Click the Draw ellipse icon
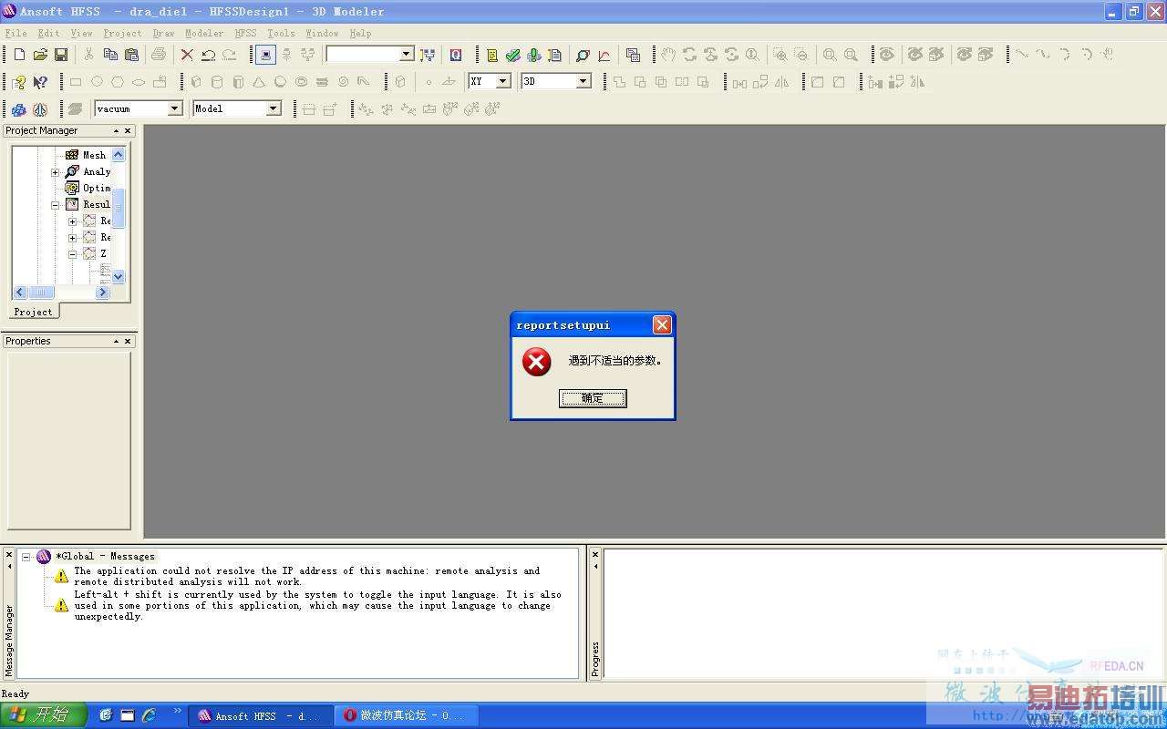The image size is (1167, 729). pyautogui.click(x=139, y=82)
